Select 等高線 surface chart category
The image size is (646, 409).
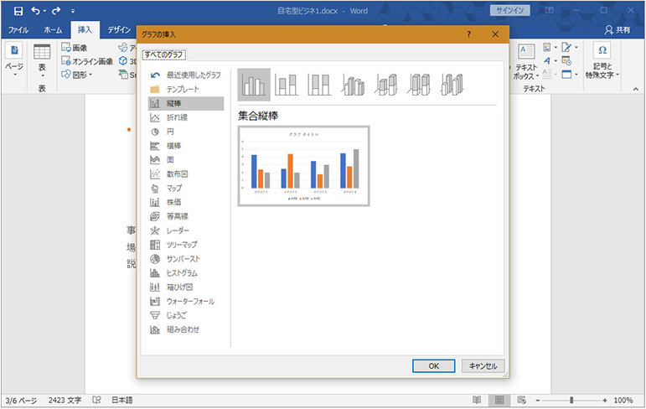coord(186,216)
